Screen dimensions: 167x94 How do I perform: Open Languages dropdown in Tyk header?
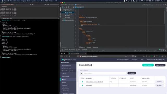[135, 60]
